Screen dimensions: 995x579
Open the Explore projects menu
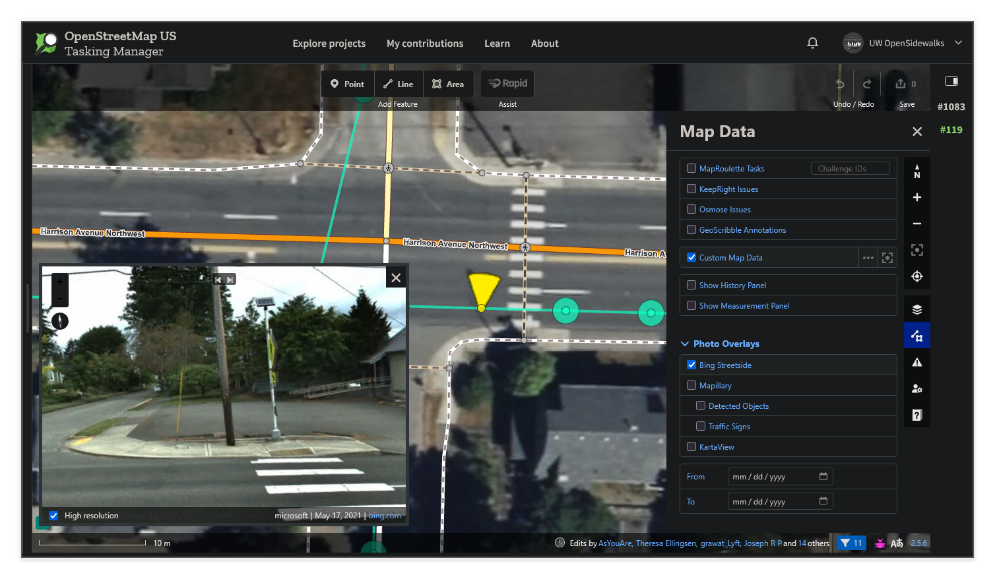point(329,43)
